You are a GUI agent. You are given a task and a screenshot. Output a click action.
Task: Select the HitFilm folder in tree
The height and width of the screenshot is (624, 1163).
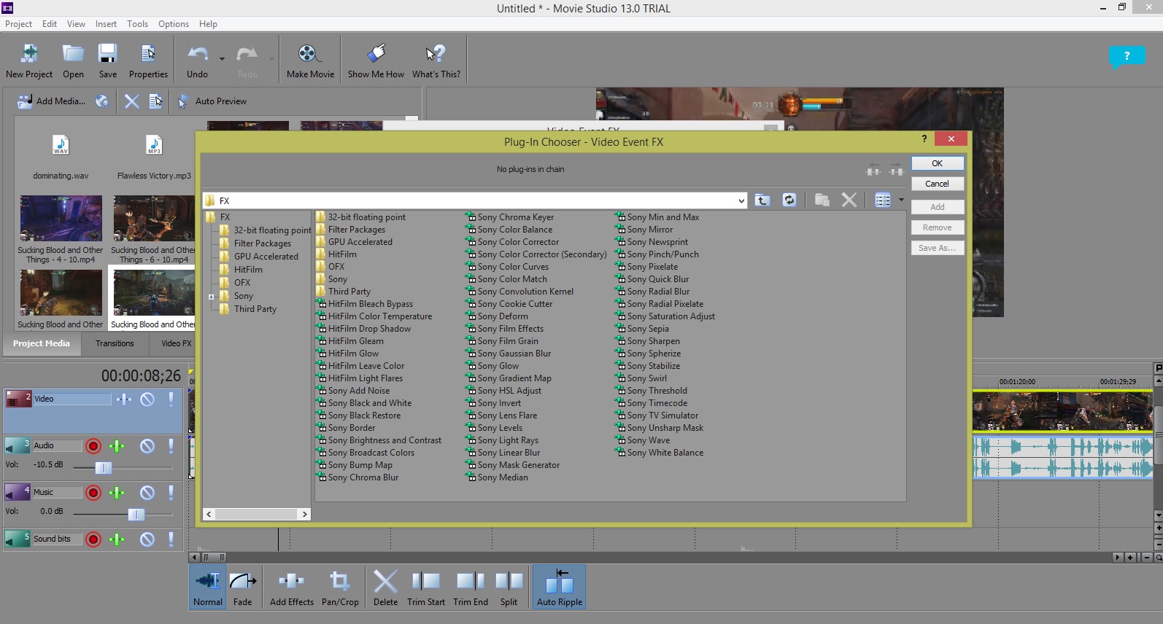pyautogui.click(x=248, y=270)
